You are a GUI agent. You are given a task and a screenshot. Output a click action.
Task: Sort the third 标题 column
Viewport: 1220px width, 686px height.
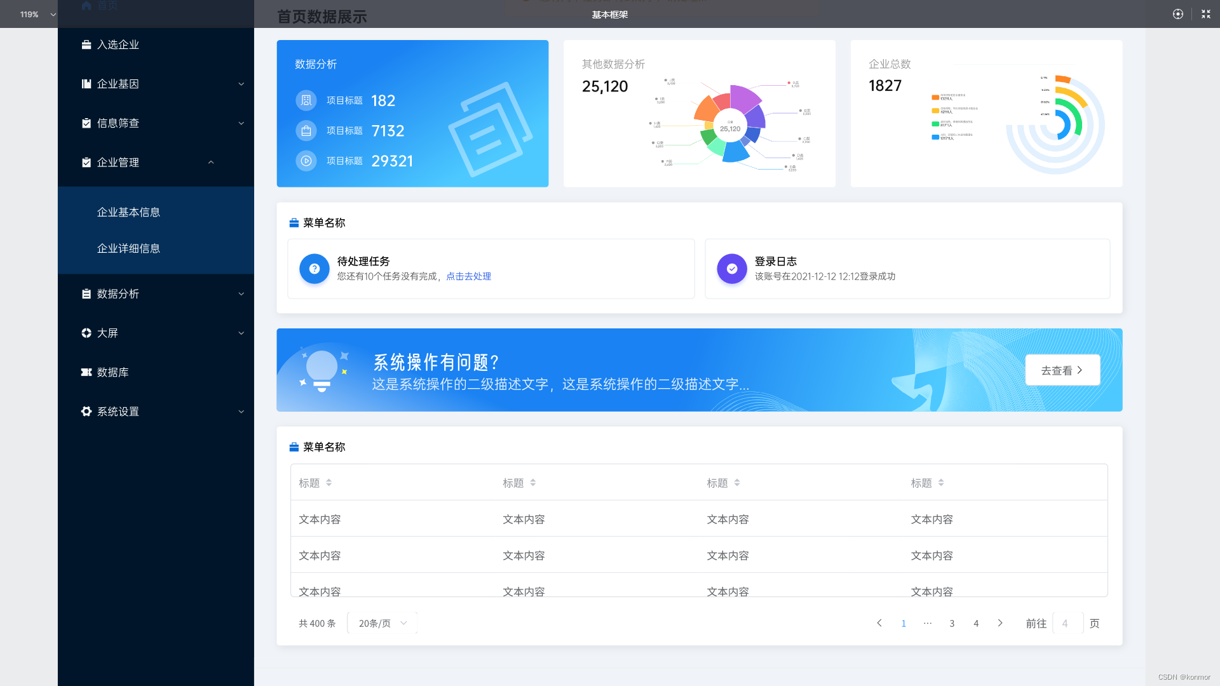tap(737, 483)
